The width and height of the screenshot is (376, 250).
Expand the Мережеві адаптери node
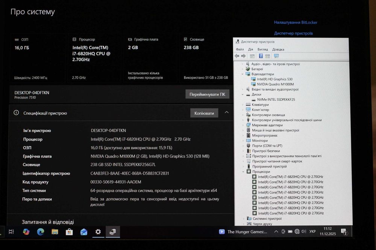[243, 125]
